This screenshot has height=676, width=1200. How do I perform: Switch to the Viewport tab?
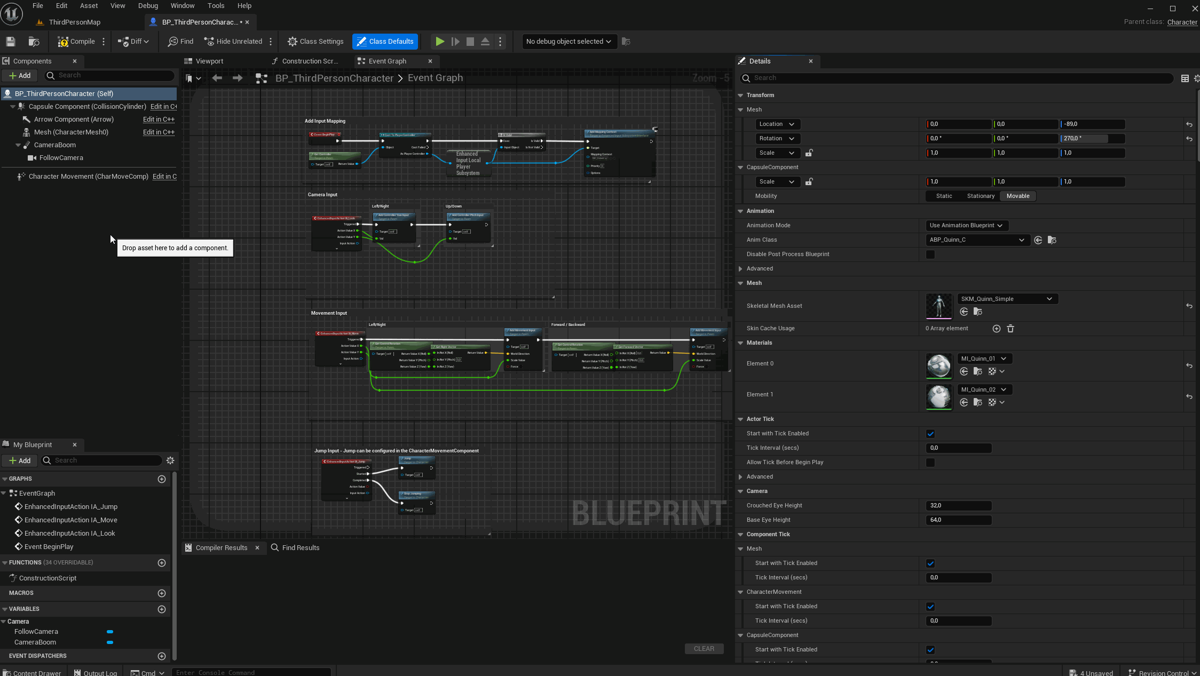[x=209, y=61]
